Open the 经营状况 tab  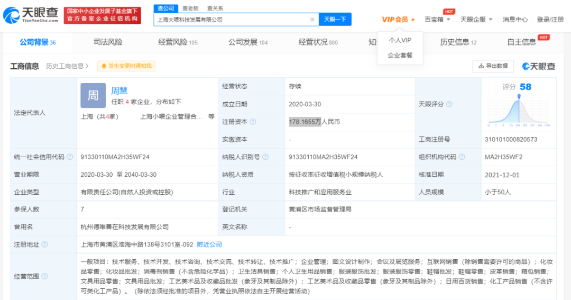[x=318, y=42]
